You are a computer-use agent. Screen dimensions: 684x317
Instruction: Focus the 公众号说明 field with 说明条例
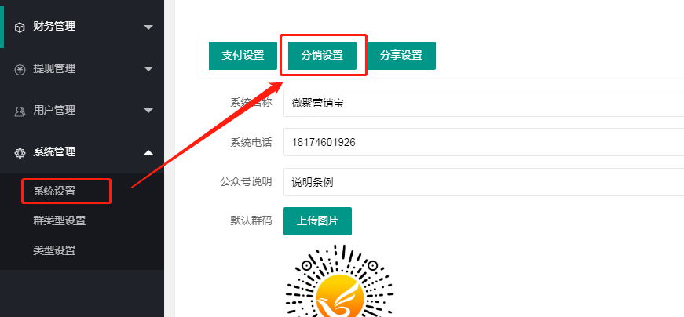coord(484,182)
